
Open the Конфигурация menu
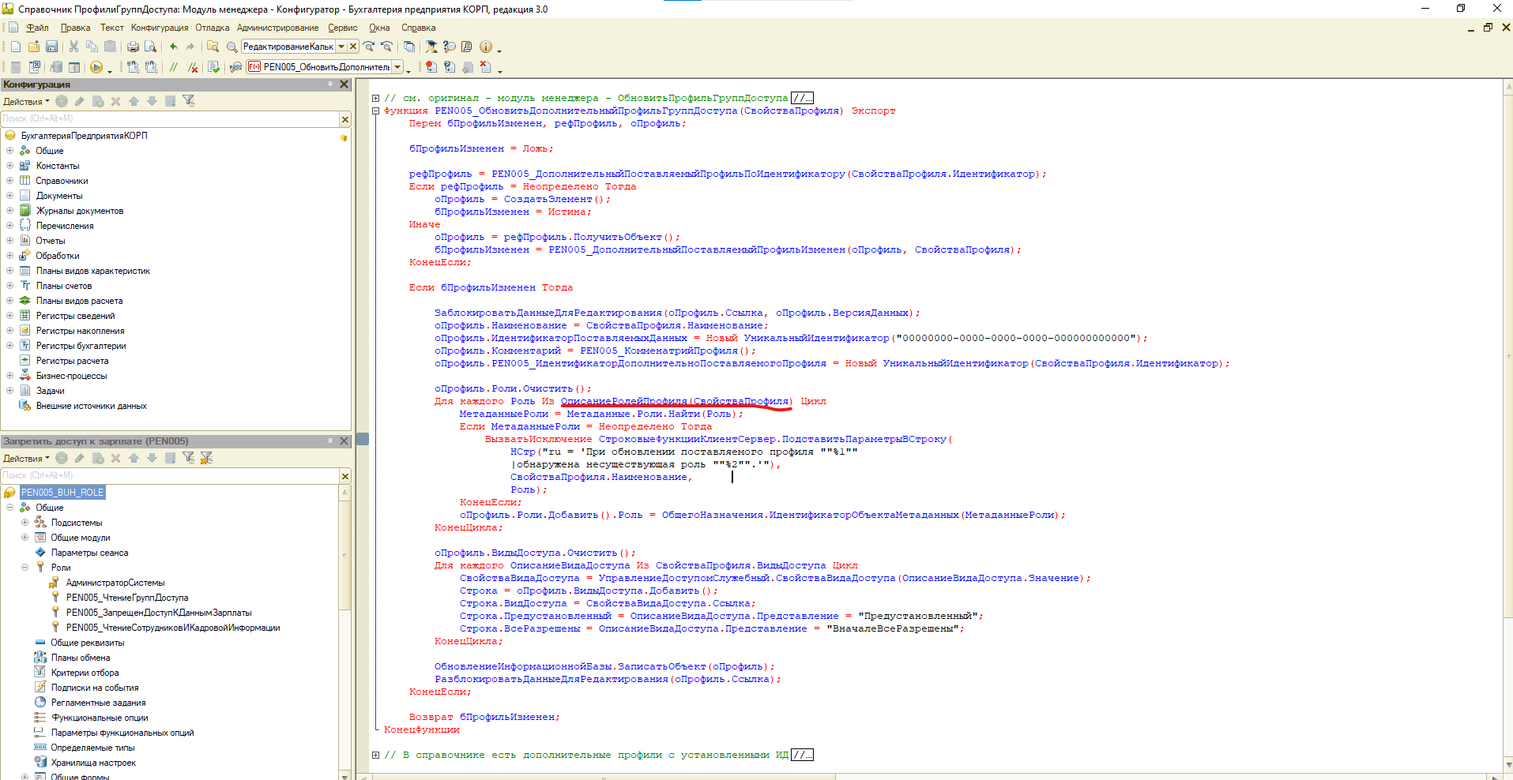click(160, 28)
